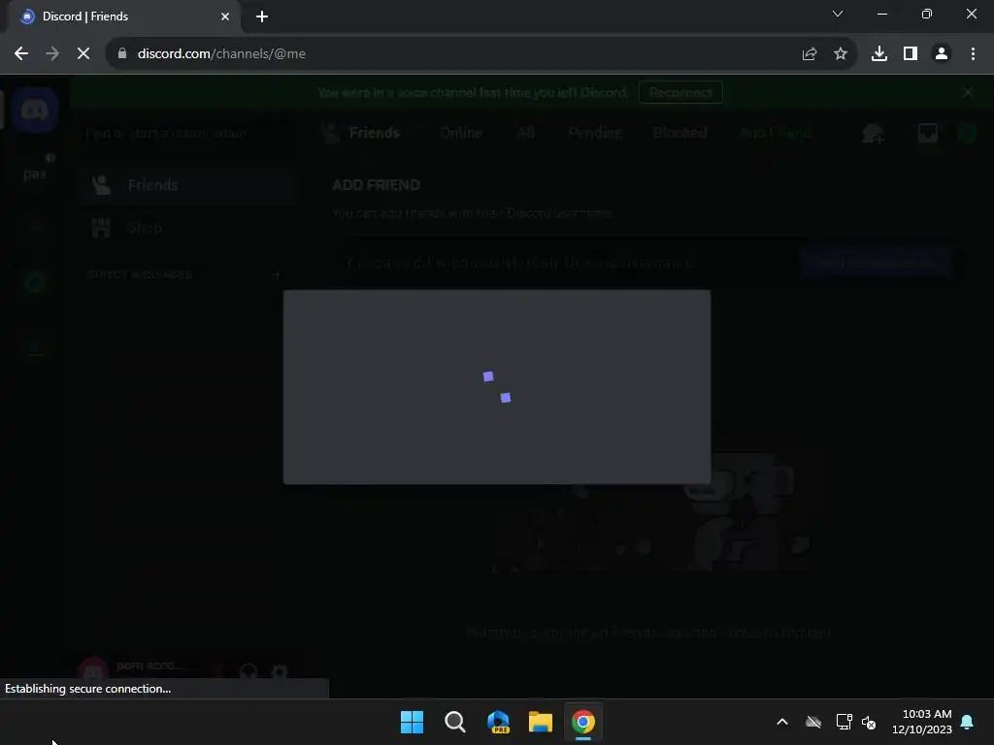994x745 pixels.
Task: Open the Chrome three-dot menu
Action: click(973, 54)
